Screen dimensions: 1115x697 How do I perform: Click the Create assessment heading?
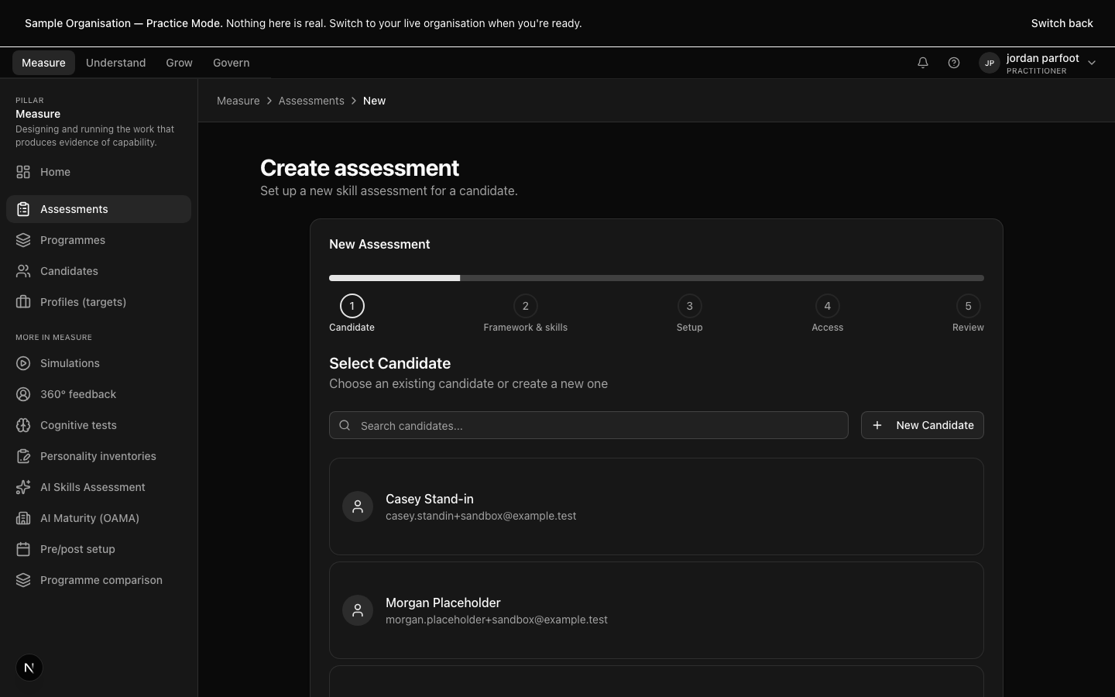(359, 167)
